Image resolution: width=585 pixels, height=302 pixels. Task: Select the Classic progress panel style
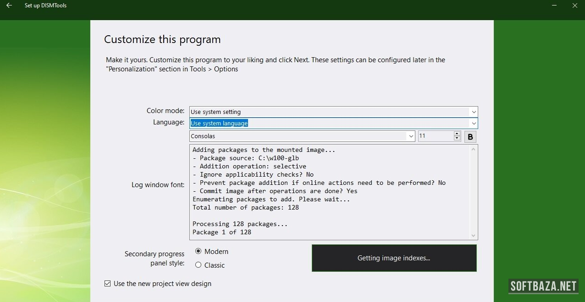tap(199, 265)
